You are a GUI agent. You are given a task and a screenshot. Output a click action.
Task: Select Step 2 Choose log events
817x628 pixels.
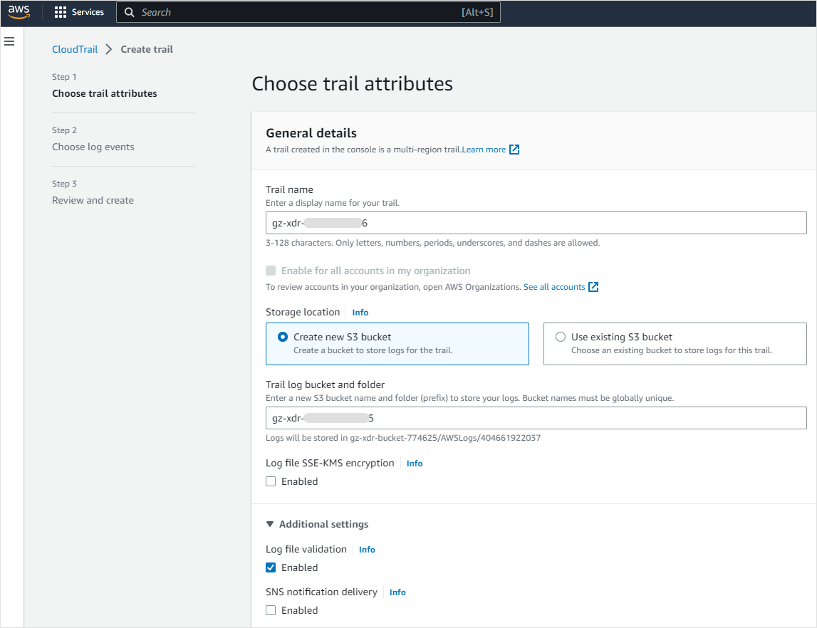pos(93,146)
